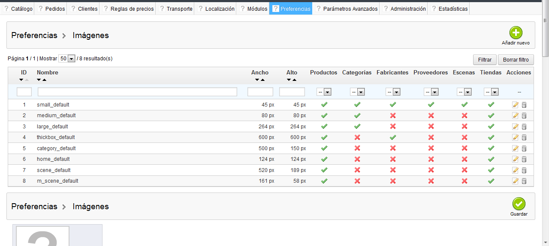The width and height of the screenshot is (549, 246).
Task: Open the Mostrar results-per-page dropdown
Action: pos(67,59)
